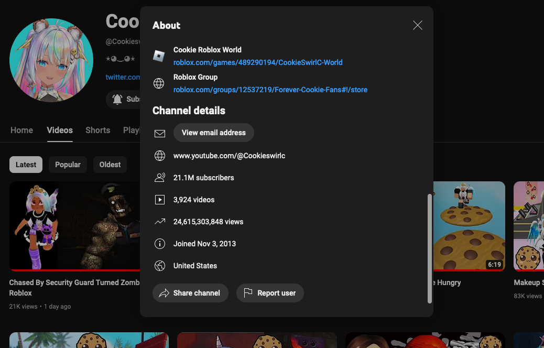Select the Oldest filter chip
Viewport: 544px width, 348px height.
click(x=110, y=165)
